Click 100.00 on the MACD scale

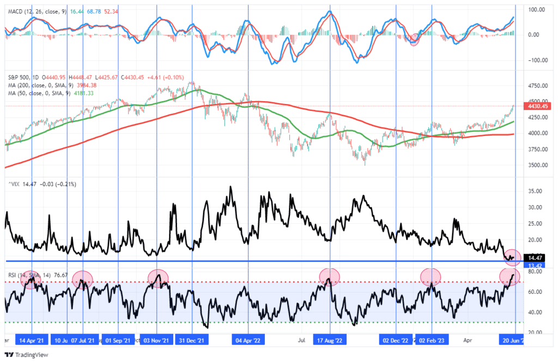pos(537,10)
